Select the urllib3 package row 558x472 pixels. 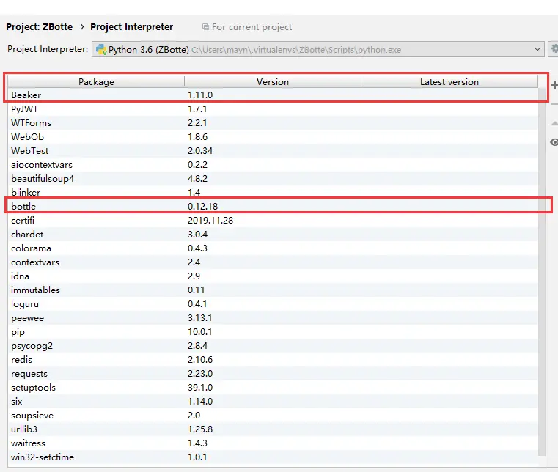point(273,429)
